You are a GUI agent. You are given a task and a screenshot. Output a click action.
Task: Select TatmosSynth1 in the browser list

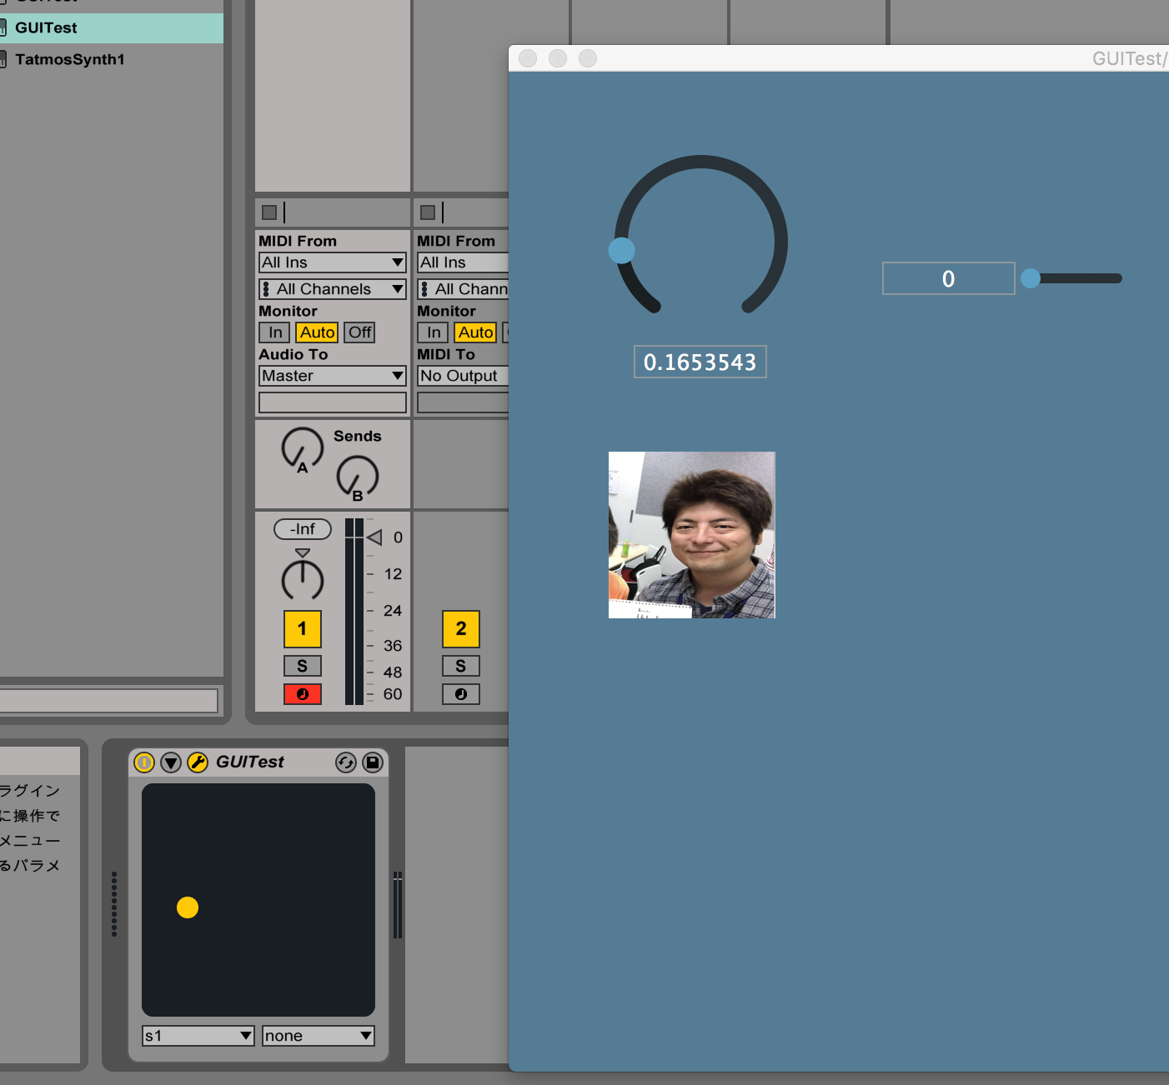coord(70,59)
